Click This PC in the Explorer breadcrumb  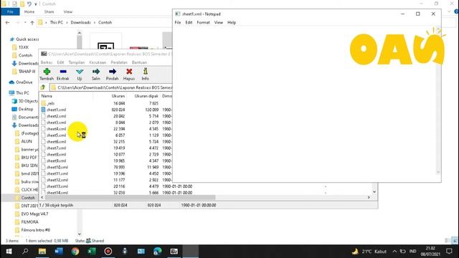(x=57, y=22)
